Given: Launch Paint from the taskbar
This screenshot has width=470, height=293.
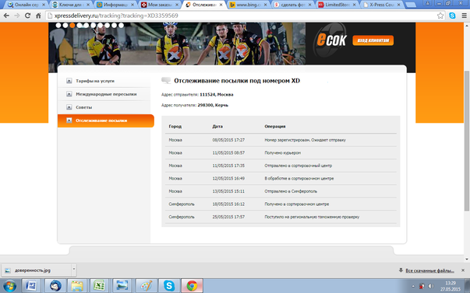Looking at the screenshot, I should tap(146, 286).
